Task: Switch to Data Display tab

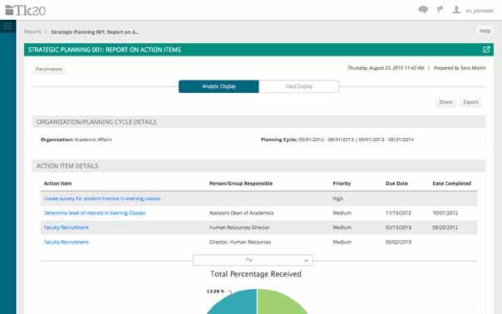Action: (x=298, y=86)
